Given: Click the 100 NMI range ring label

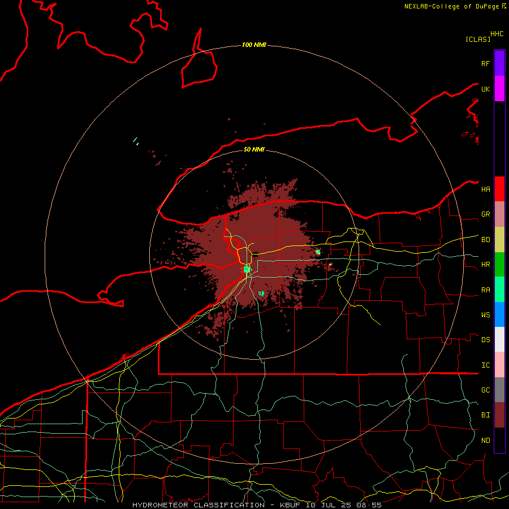Looking at the screenshot, I should (x=254, y=45).
